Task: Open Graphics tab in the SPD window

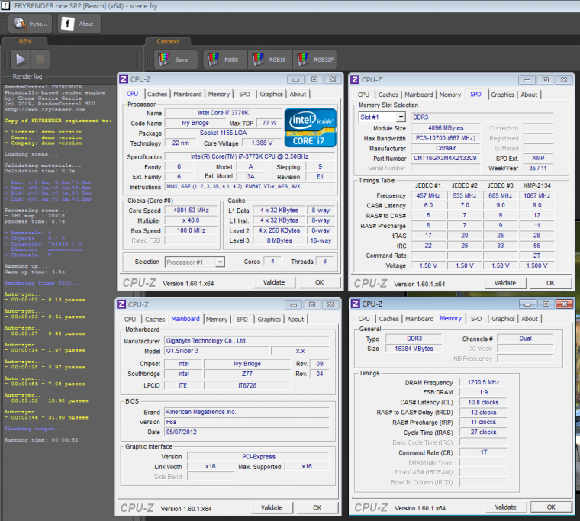Action: tap(502, 95)
